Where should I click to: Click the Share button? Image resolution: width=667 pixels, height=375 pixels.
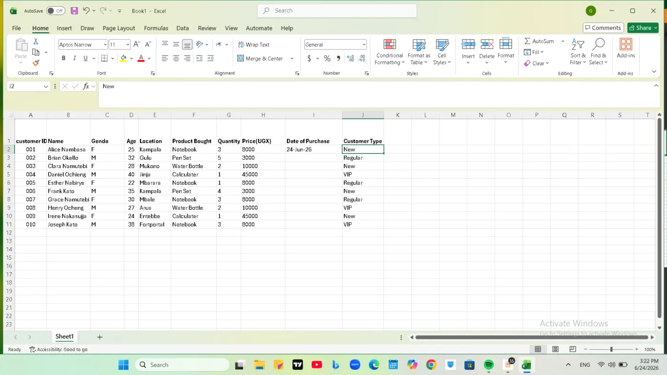(643, 28)
